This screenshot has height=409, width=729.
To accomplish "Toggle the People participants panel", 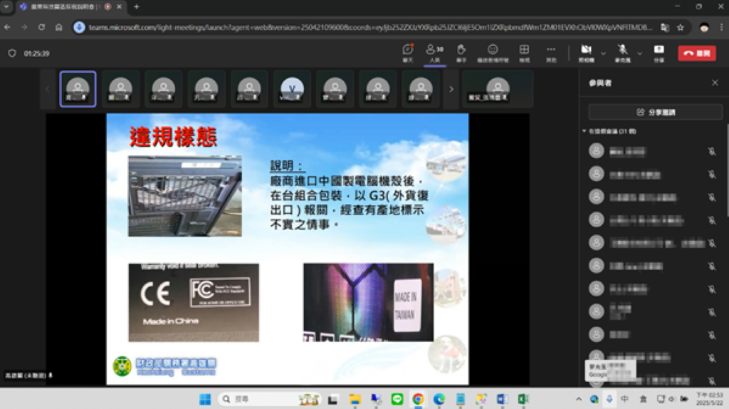I will (434, 52).
